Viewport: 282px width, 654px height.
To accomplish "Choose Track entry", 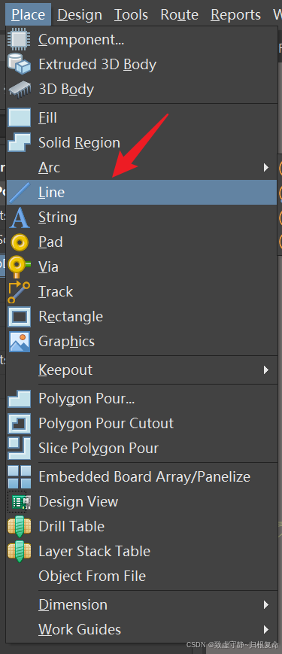I will pos(141,291).
